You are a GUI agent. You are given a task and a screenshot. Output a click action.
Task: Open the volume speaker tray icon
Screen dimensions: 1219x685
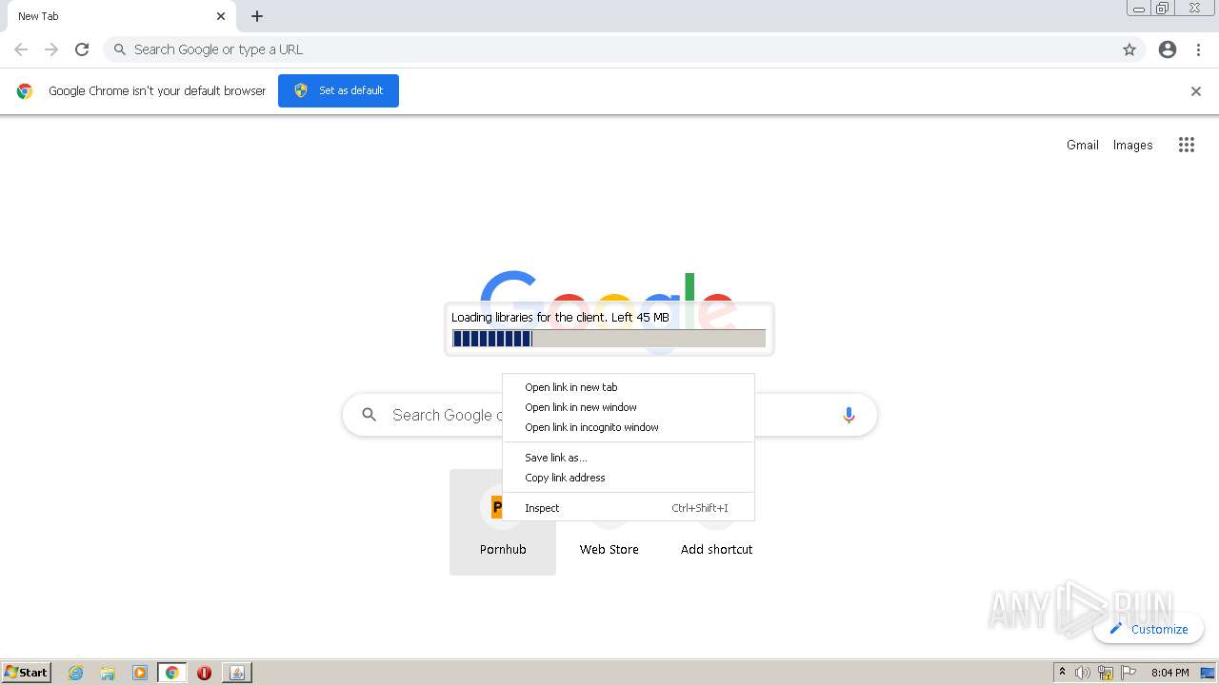tap(1083, 673)
